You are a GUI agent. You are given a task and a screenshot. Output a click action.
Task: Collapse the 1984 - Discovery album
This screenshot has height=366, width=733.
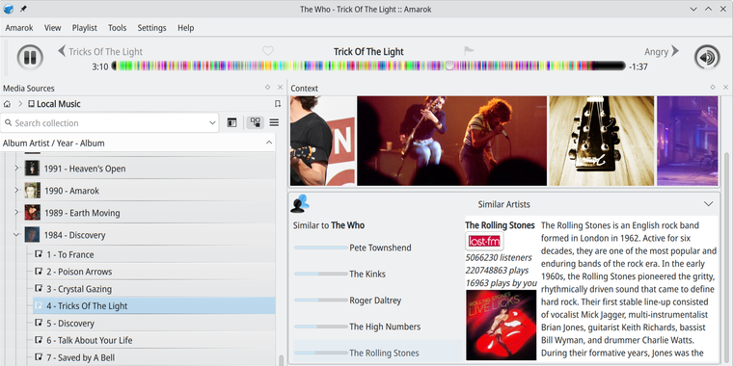[x=16, y=234]
